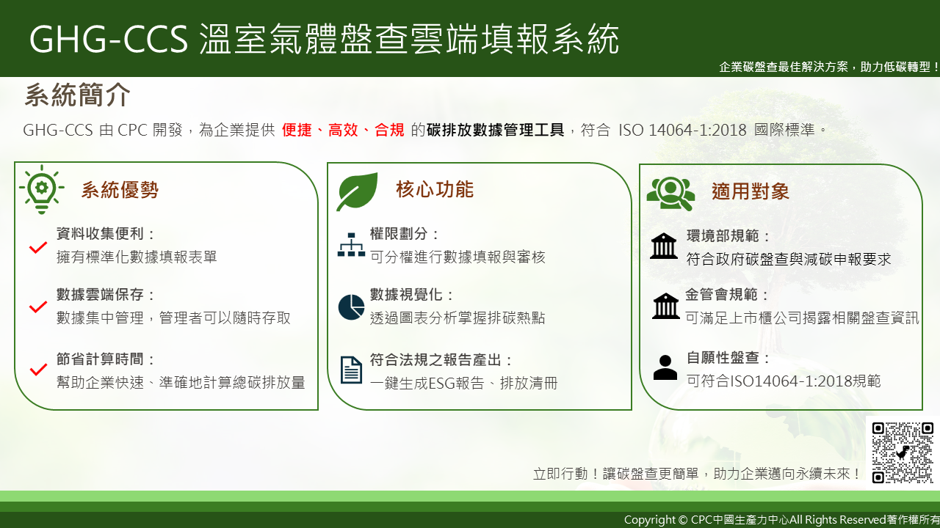Click the pie chart icon beside 數據視覺化
940x528 pixels.
tap(351, 307)
